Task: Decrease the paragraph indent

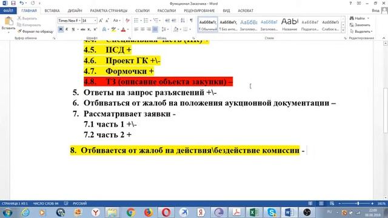Action: [167, 21]
